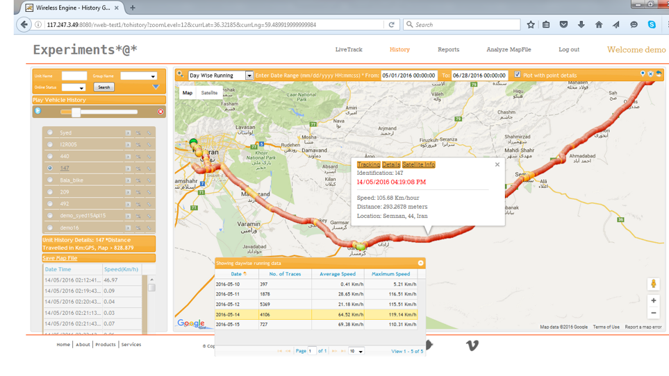Zoom in the map with plus button
The image size is (669, 376).
click(x=653, y=300)
